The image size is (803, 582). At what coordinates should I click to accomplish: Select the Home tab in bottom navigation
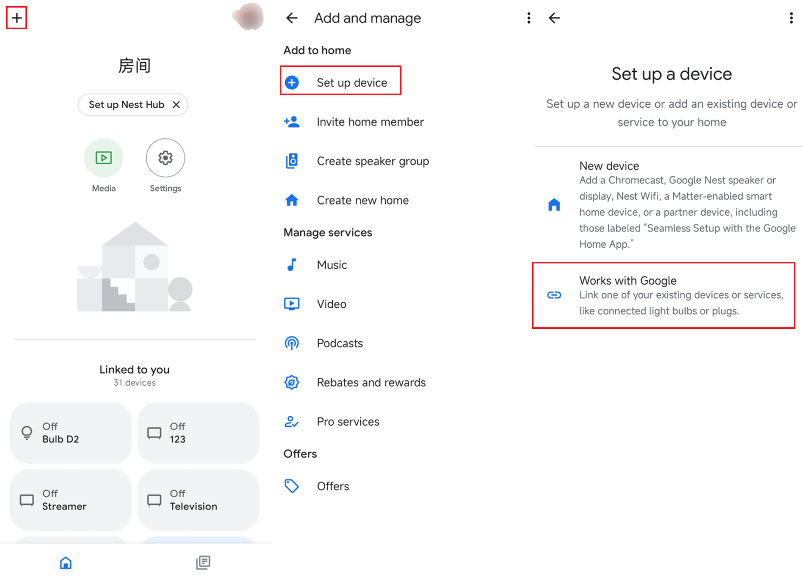click(65, 563)
